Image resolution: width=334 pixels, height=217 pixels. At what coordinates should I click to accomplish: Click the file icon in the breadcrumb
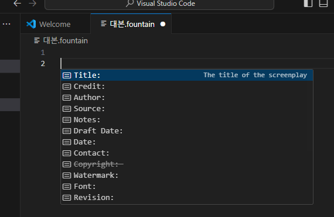pyautogui.click(x=37, y=40)
